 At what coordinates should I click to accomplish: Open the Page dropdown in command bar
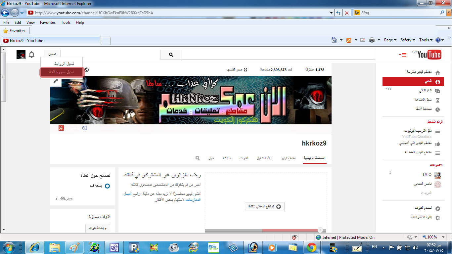click(390, 40)
